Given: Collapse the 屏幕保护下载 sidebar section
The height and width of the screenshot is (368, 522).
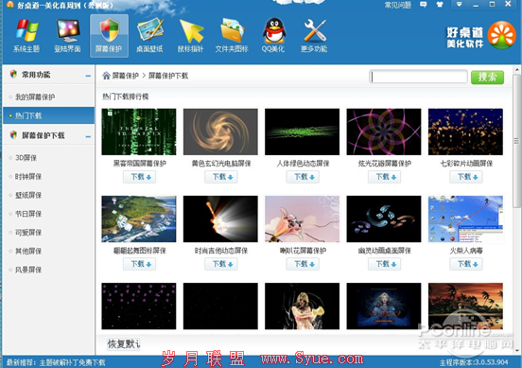Looking at the screenshot, I should tap(88, 136).
